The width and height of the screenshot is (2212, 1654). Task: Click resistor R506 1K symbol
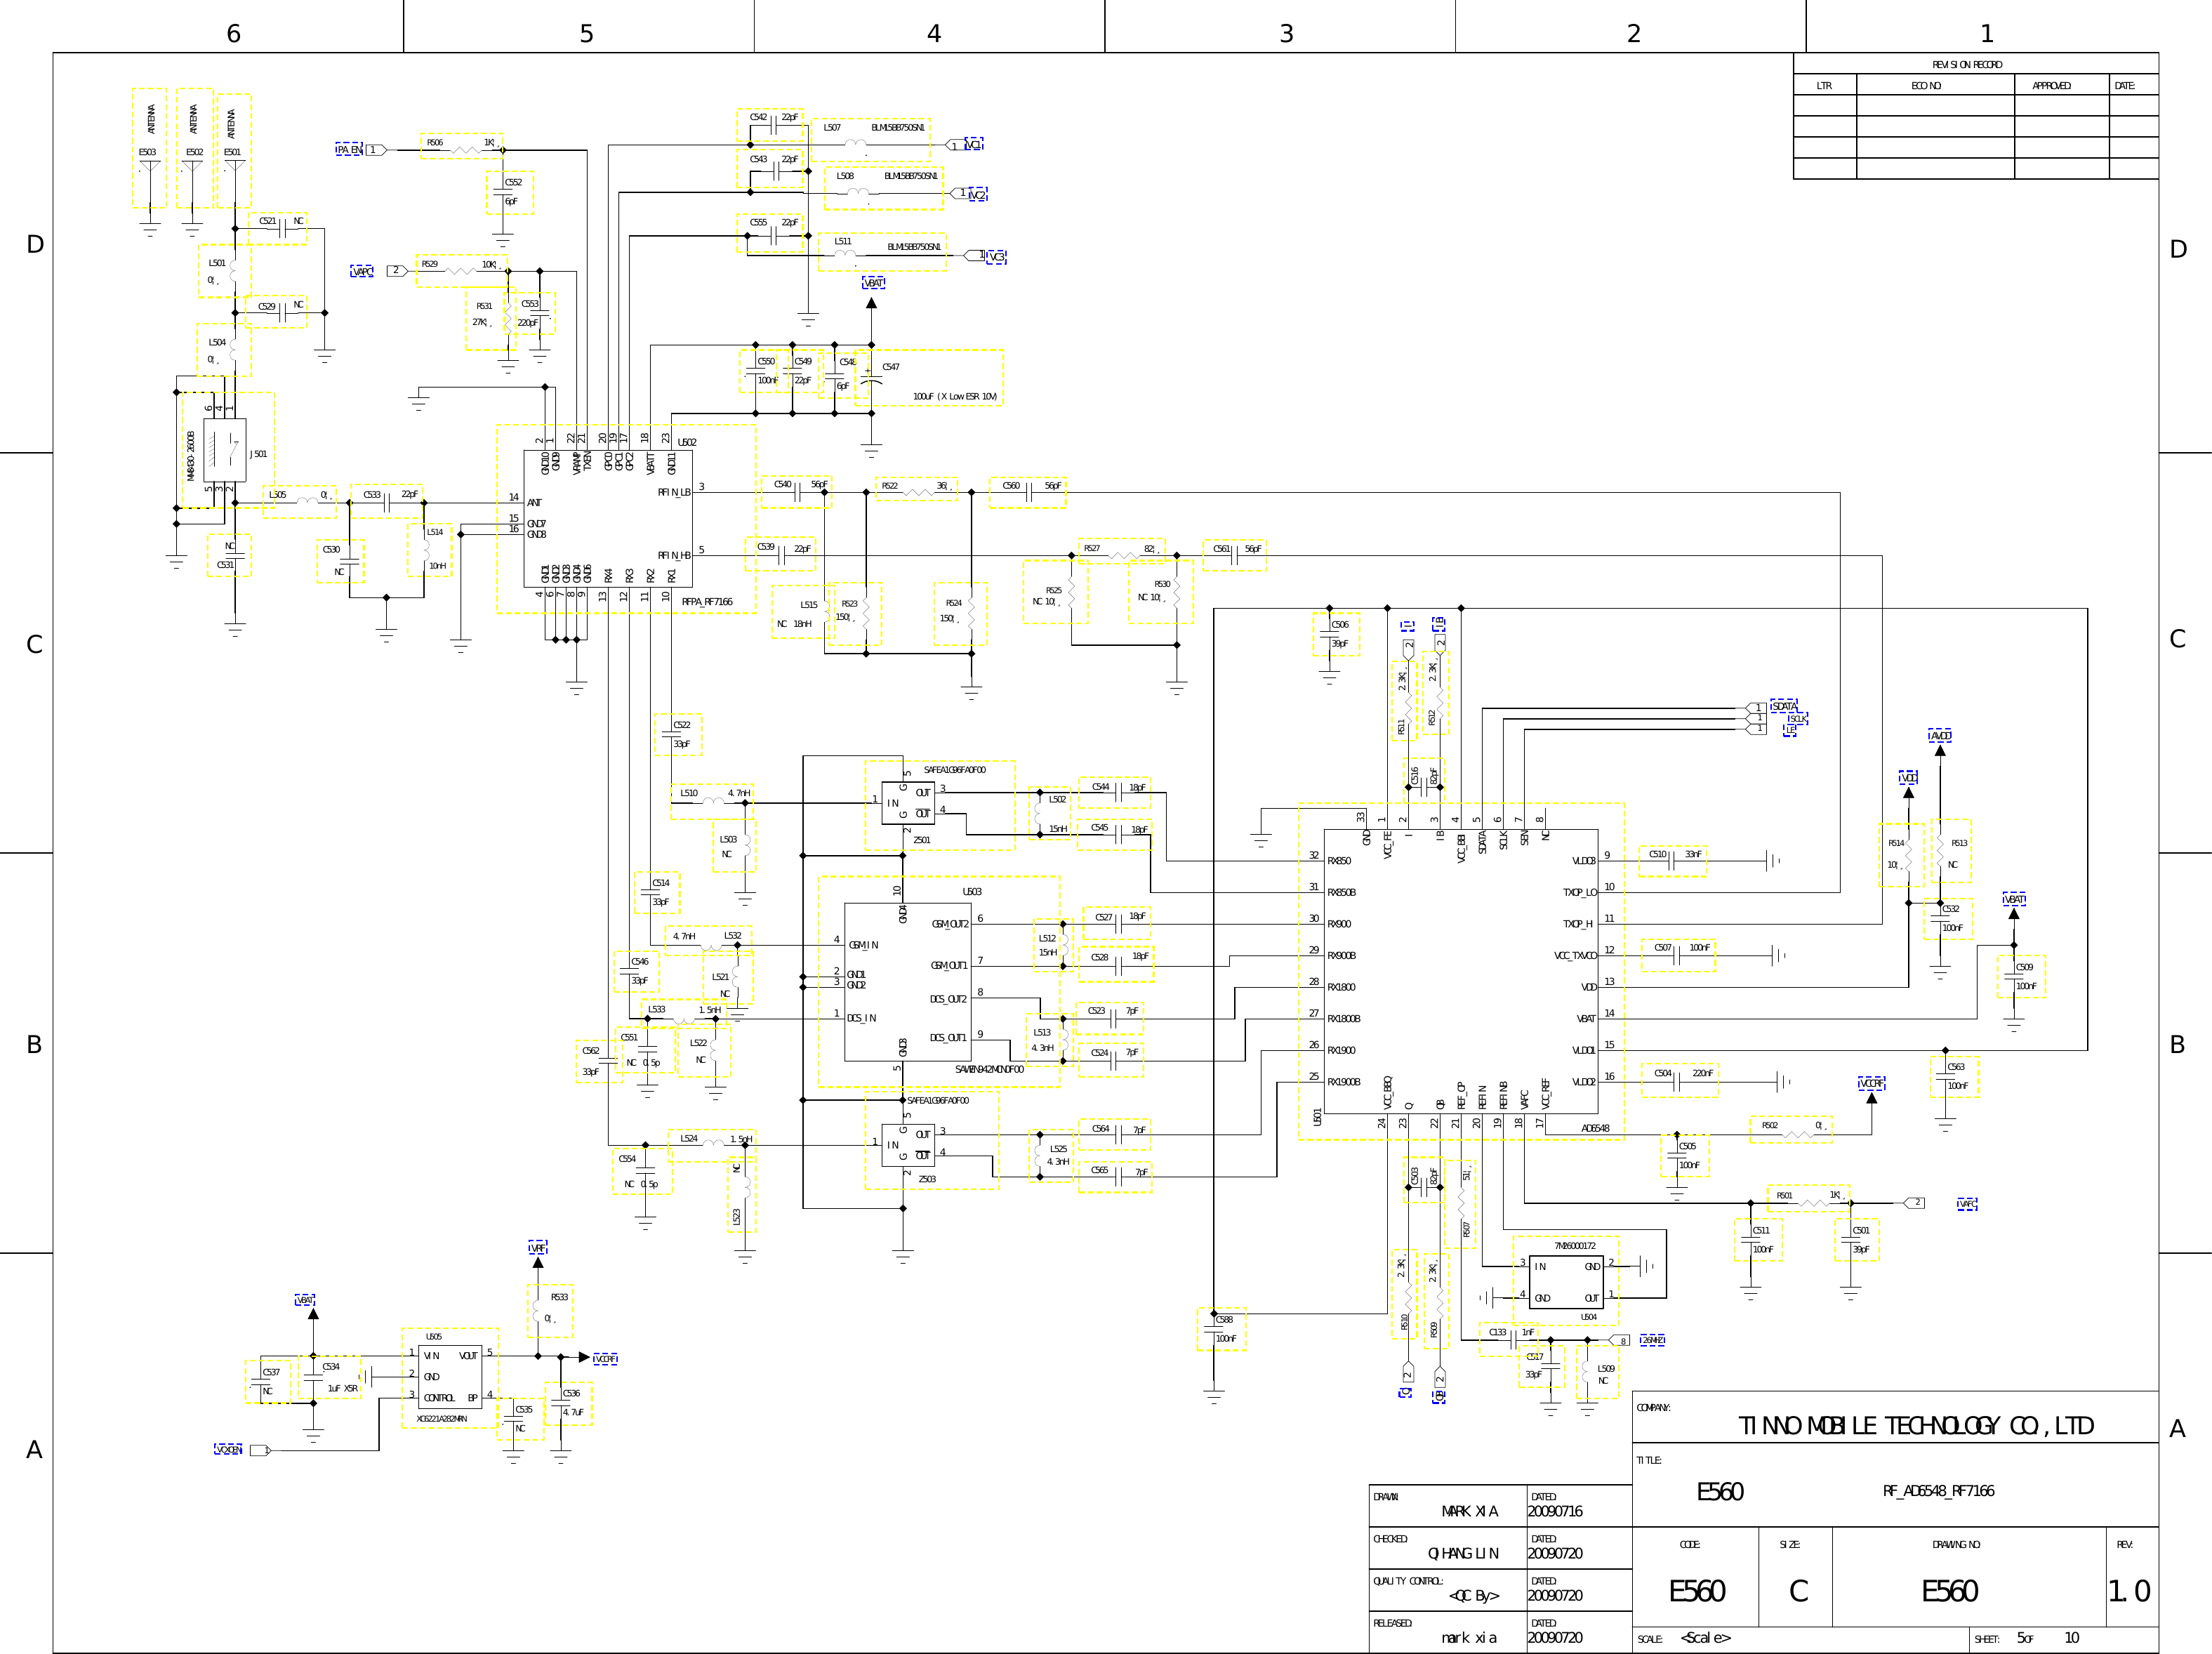(466, 150)
